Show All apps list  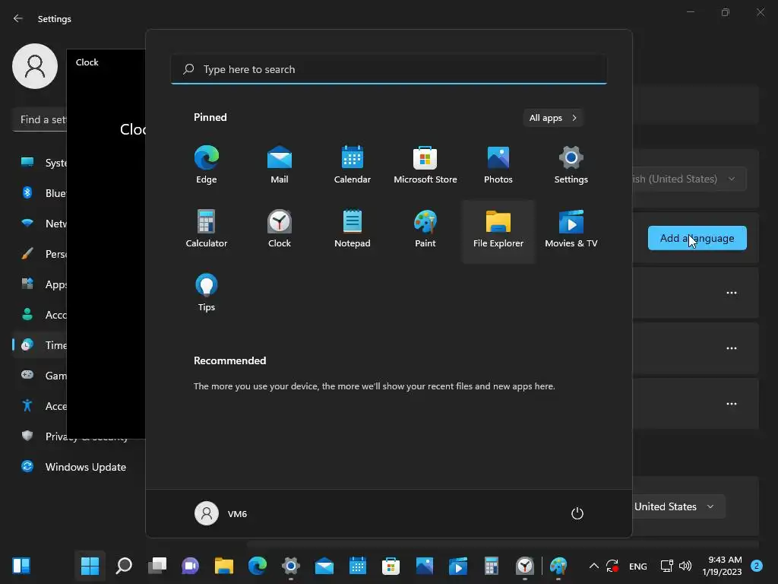coord(553,118)
